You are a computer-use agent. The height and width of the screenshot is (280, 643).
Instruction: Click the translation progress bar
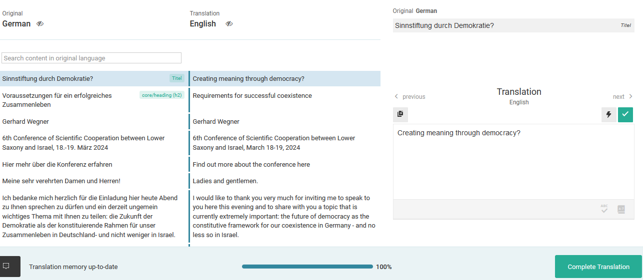(307, 267)
